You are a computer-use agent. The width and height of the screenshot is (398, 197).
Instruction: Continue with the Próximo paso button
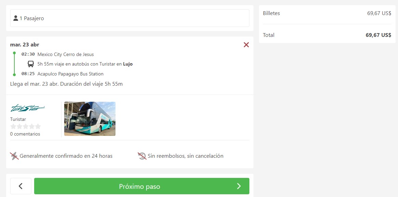tap(142, 186)
